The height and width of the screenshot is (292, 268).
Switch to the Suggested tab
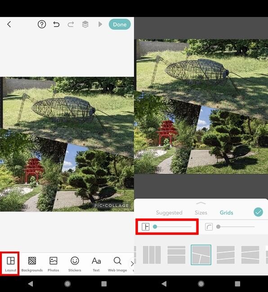(169, 212)
